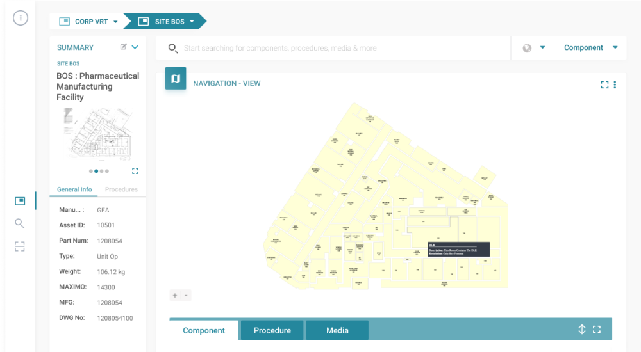The height and width of the screenshot is (352, 641).
Task: Zoom in the map with plus button
Action: (x=175, y=295)
